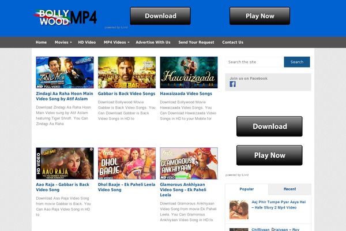Image resolution: width=346 pixels, height=231 pixels.
Task: Click the sidebar Download button
Action: click(x=269, y=126)
